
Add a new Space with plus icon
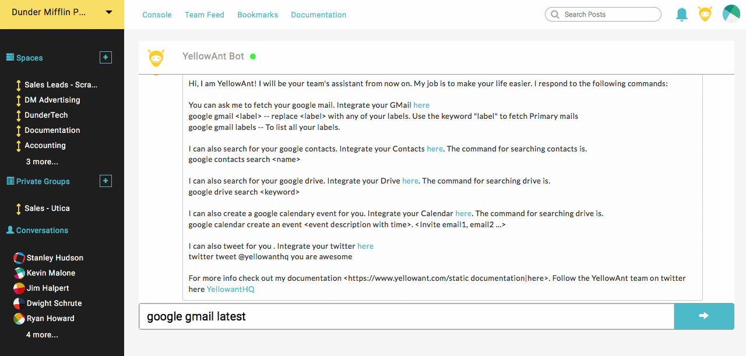[x=105, y=57]
